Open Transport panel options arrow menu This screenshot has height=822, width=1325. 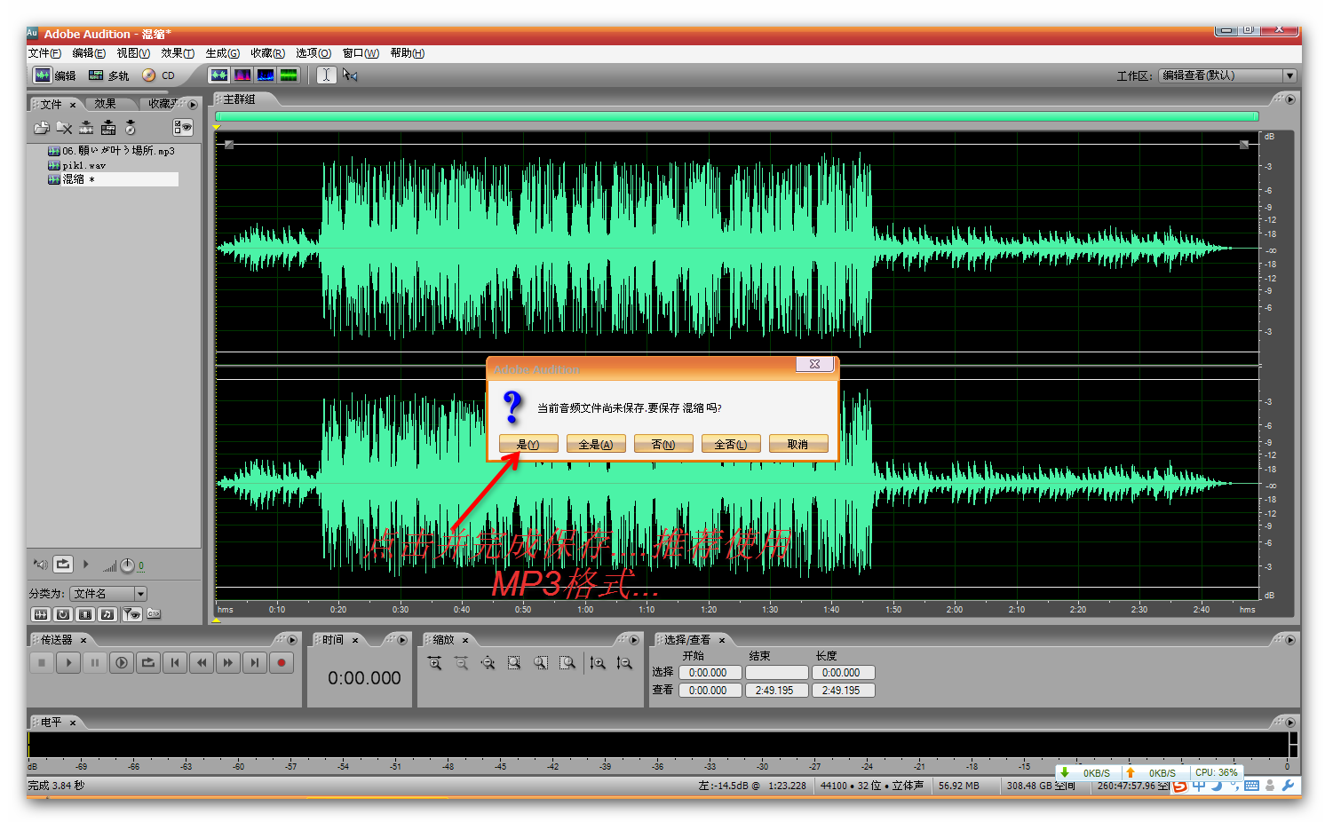(x=292, y=639)
